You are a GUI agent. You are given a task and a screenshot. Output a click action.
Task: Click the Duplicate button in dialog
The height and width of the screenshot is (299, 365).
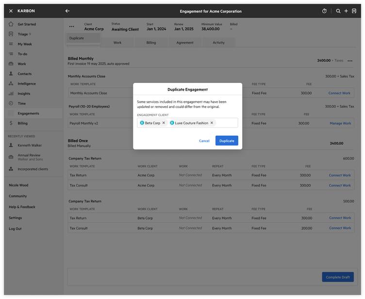pyautogui.click(x=227, y=141)
